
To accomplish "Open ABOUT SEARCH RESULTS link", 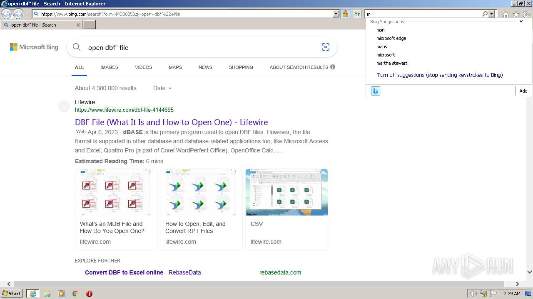I will coord(299,67).
